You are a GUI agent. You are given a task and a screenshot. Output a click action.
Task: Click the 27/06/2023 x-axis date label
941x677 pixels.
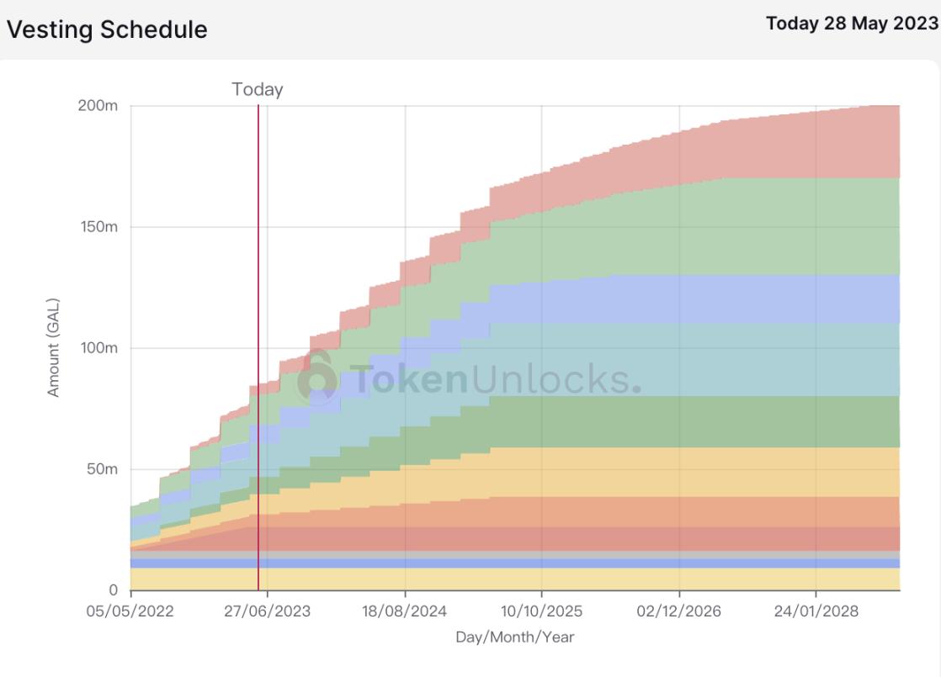pos(268,611)
